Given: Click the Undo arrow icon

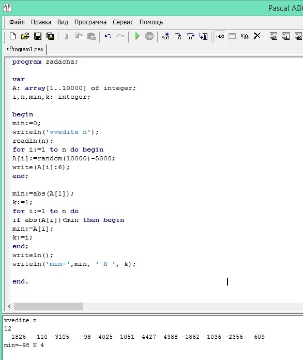Looking at the screenshot, I should click(108, 36).
